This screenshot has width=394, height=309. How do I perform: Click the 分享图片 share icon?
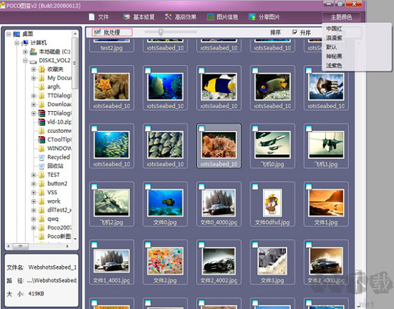click(x=252, y=16)
